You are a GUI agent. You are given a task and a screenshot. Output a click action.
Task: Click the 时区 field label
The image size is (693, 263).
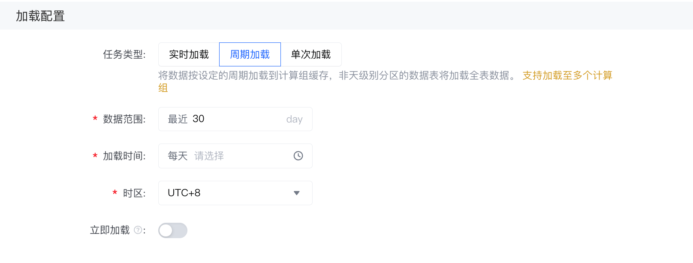tap(134, 193)
